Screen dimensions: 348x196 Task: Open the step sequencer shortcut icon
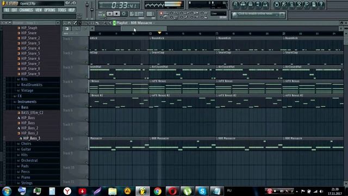coord(243,4)
